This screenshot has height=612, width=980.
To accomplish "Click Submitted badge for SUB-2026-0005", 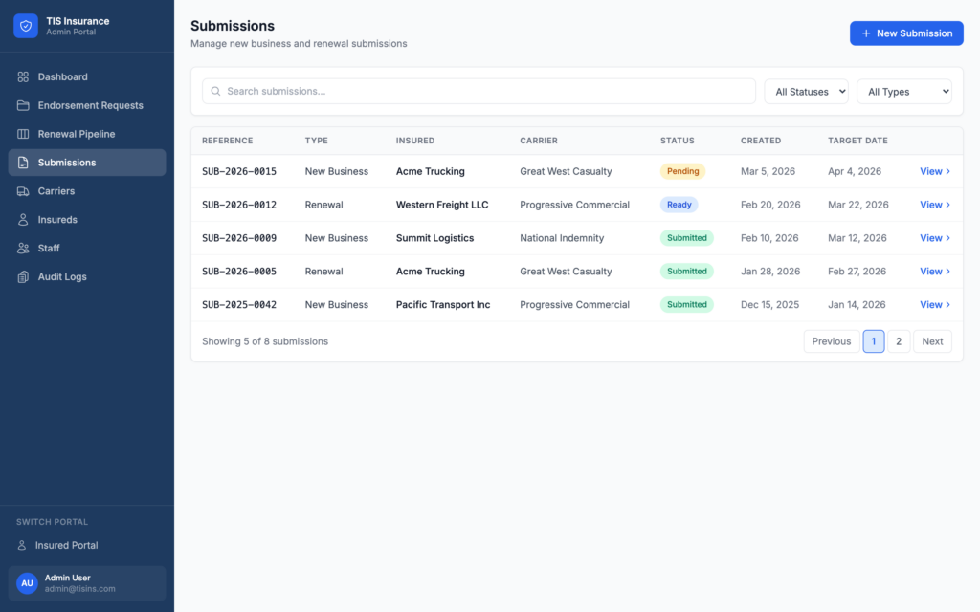I will [687, 271].
